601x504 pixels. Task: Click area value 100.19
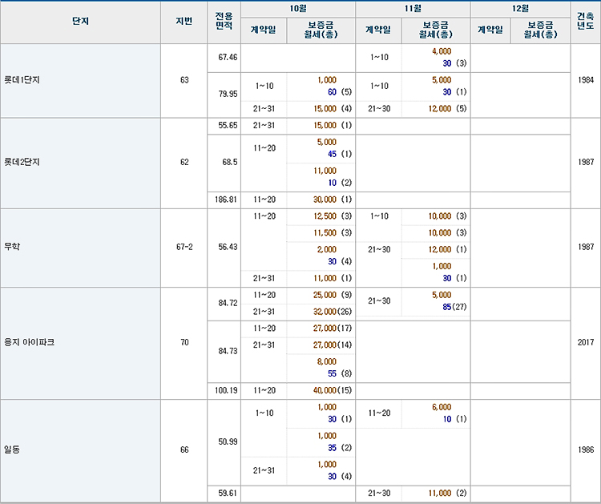(x=226, y=390)
